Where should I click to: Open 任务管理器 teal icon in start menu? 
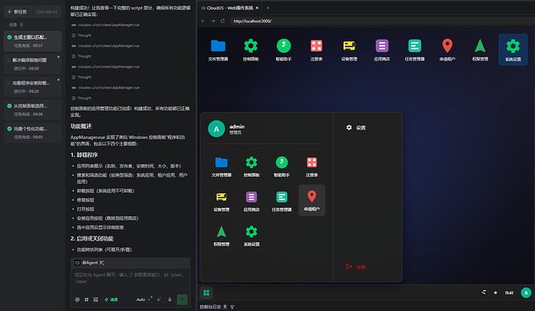pyautogui.click(x=281, y=201)
